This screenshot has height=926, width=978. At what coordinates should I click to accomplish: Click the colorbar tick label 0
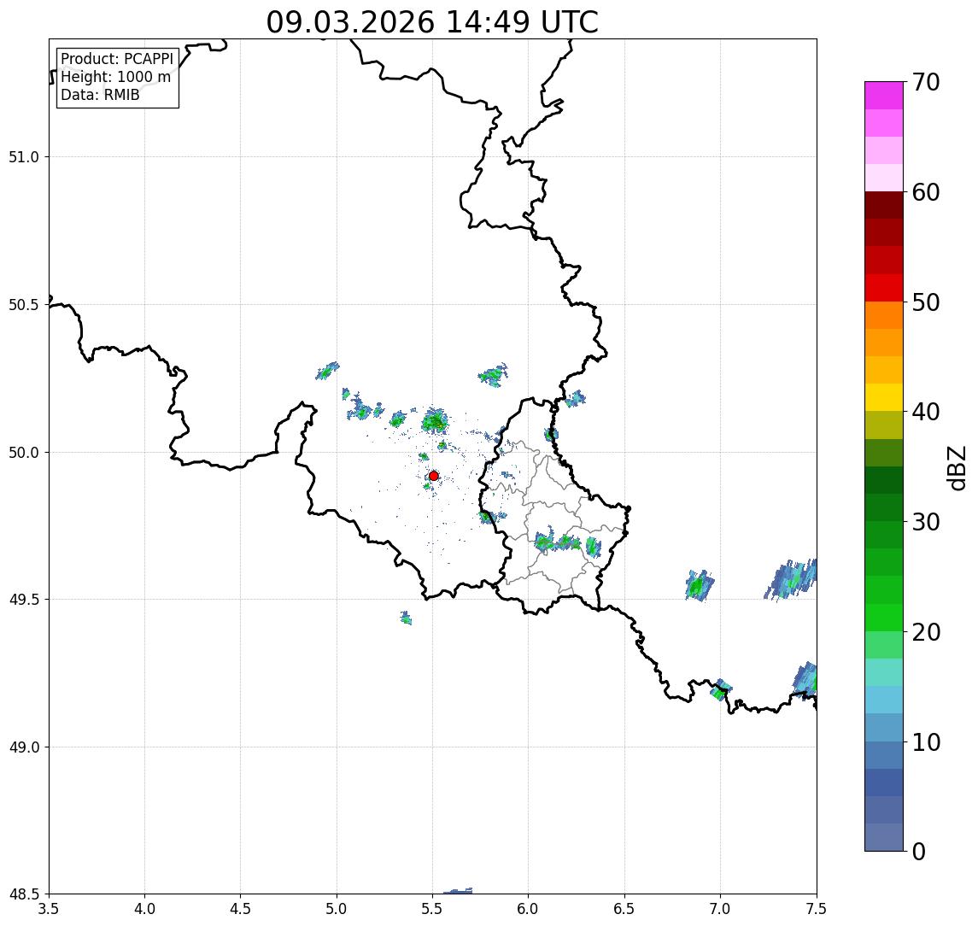click(919, 851)
